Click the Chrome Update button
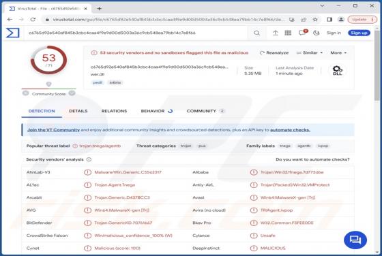This screenshot has width=382, height=256. click(362, 20)
